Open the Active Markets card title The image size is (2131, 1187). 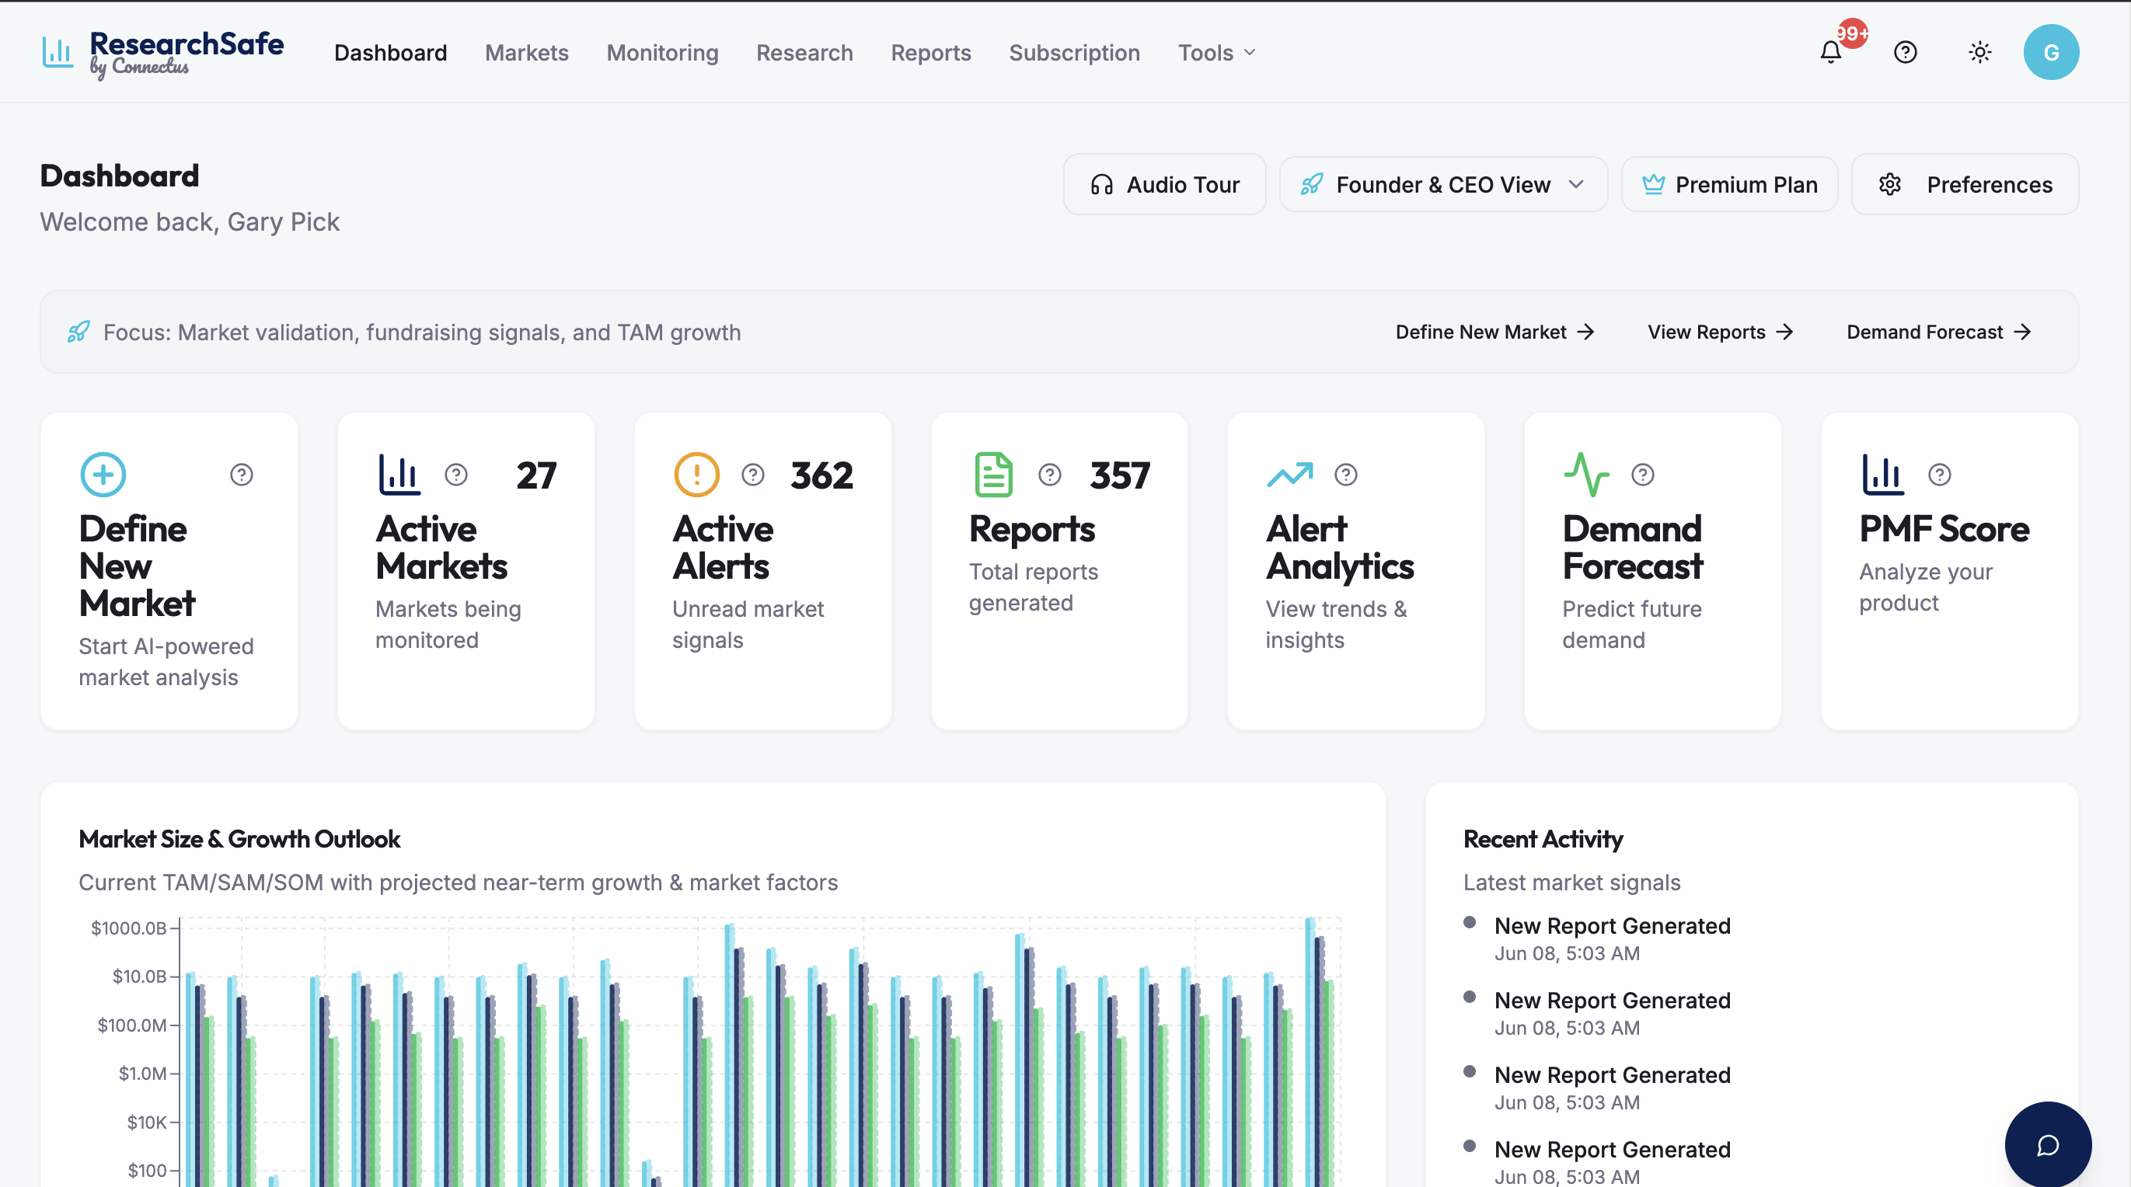441,548
